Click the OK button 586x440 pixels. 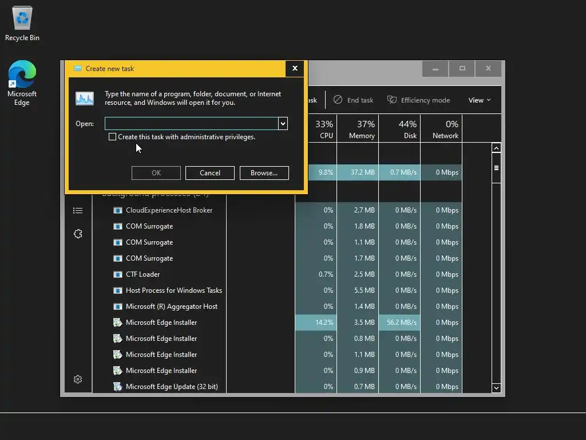point(156,173)
